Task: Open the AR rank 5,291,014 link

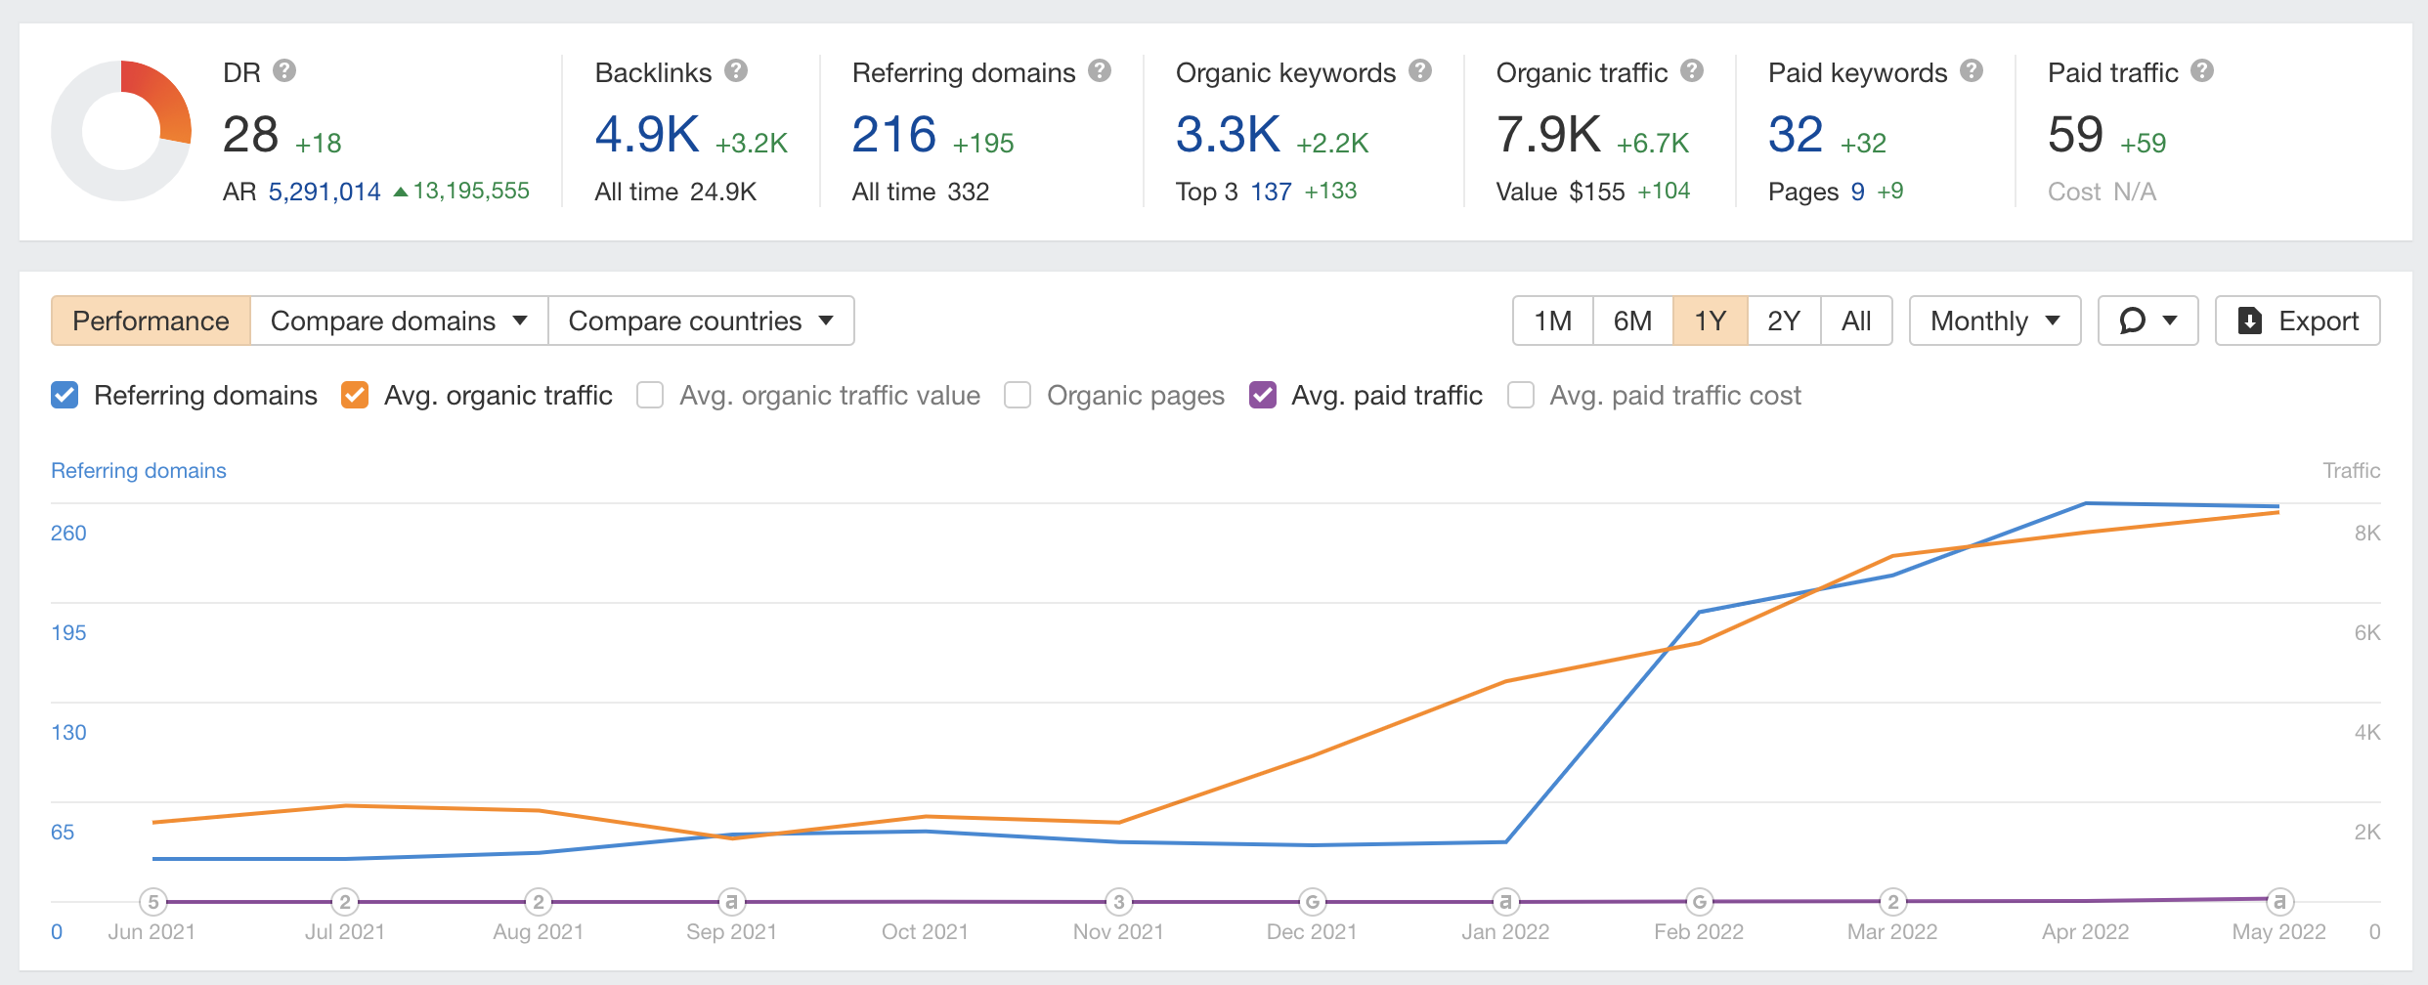Action: [x=324, y=192]
